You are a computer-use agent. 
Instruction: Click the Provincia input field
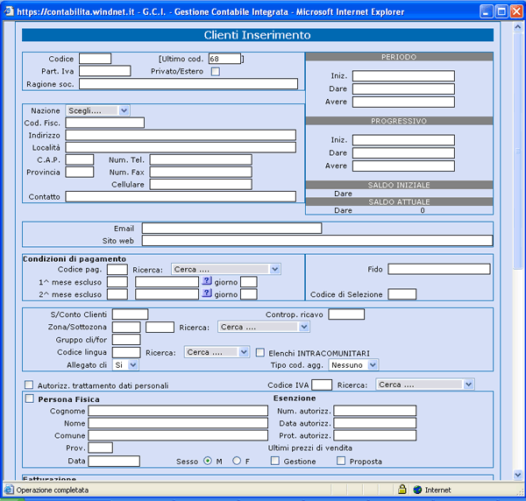pyautogui.click(x=80, y=172)
